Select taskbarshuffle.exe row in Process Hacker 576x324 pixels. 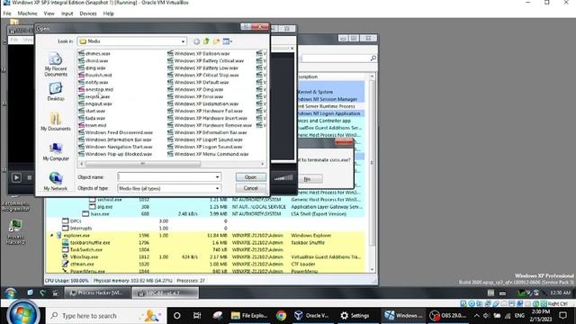tap(204, 243)
